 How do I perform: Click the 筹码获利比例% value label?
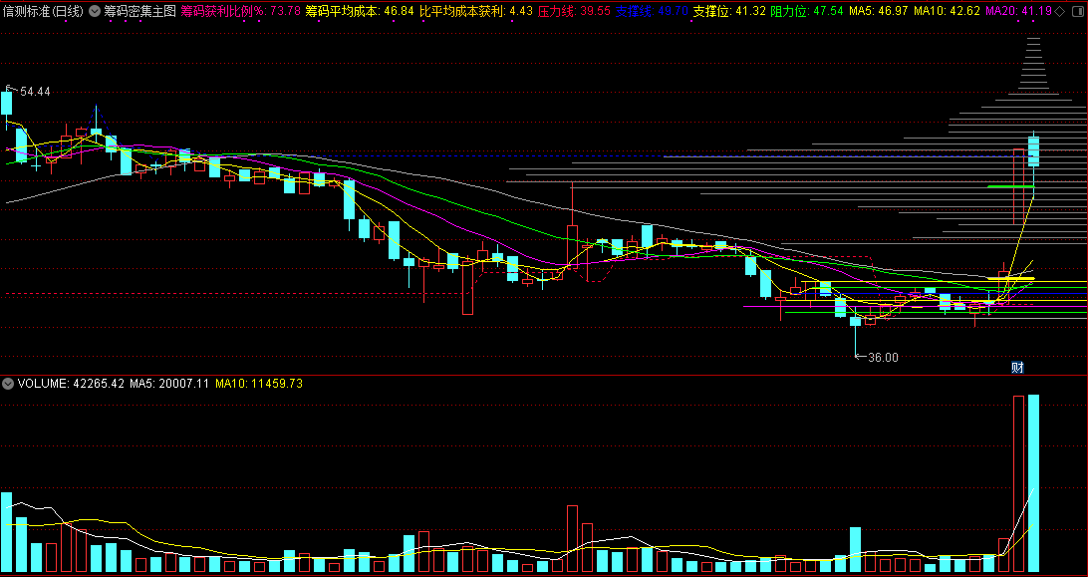coord(241,11)
